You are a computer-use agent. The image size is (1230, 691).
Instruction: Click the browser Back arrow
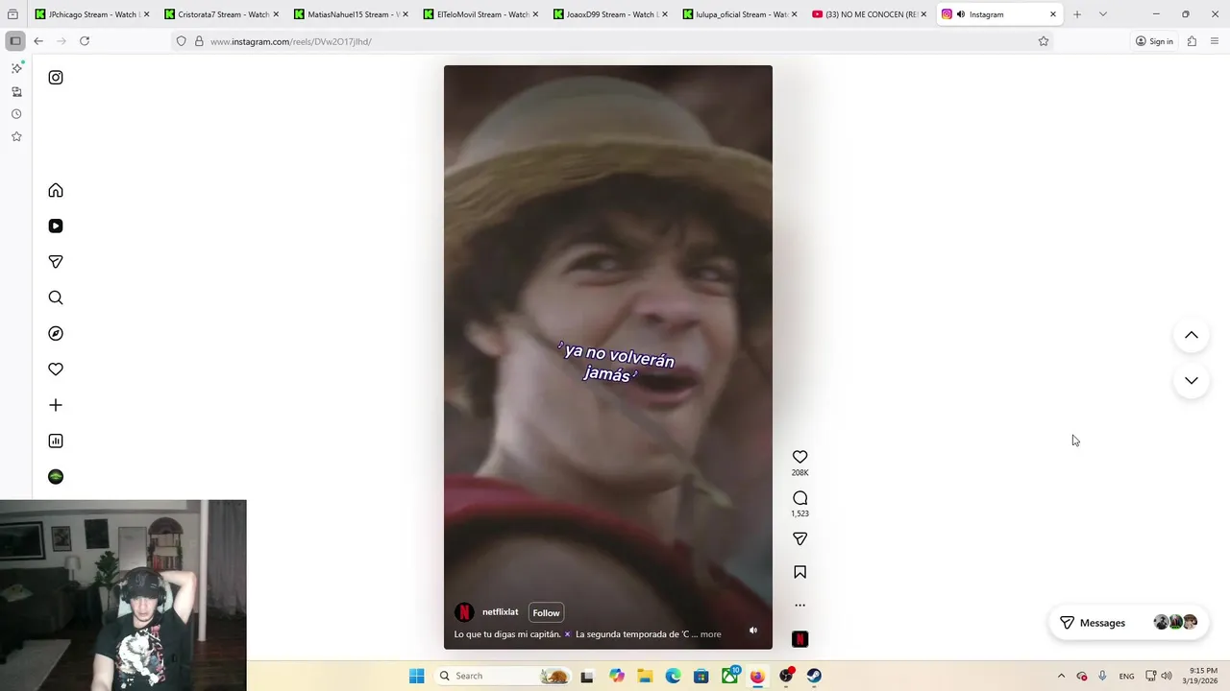[x=38, y=41]
